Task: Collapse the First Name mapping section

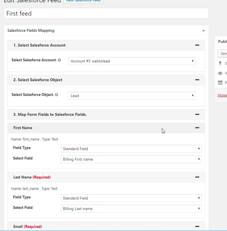Action: (x=197, y=128)
